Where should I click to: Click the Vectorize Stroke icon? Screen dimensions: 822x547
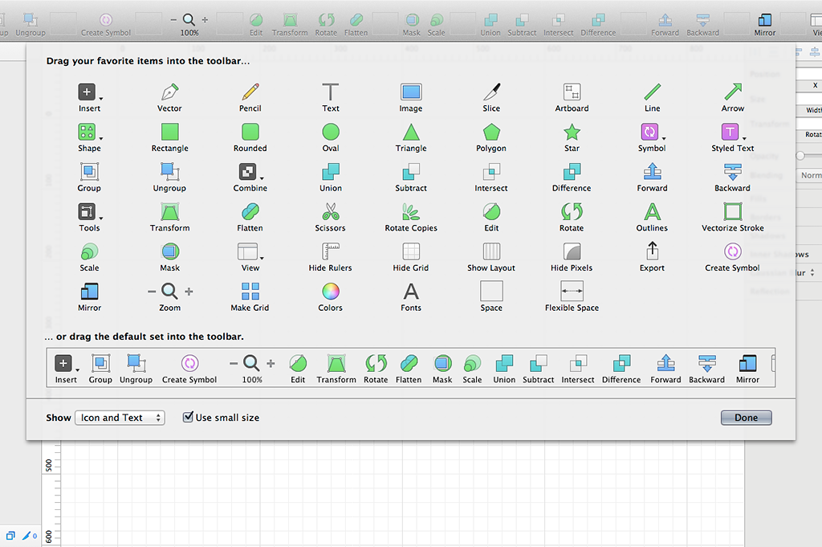pyautogui.click(x=732, y=212)
